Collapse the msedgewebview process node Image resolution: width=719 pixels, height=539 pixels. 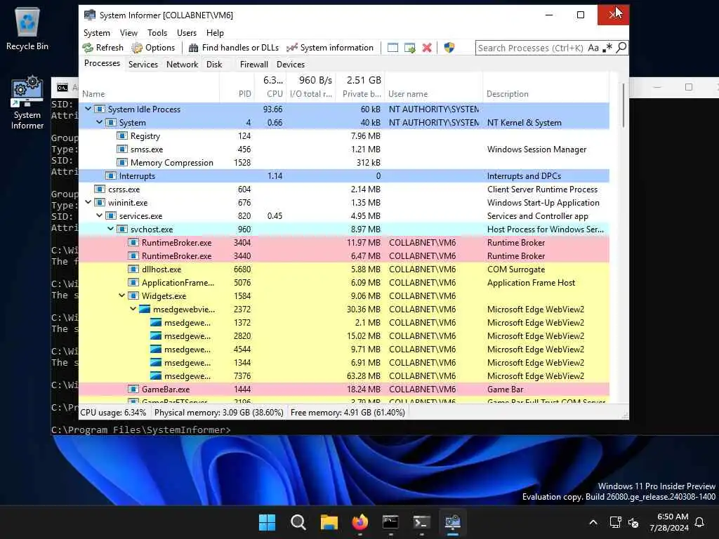coord(133,309)
